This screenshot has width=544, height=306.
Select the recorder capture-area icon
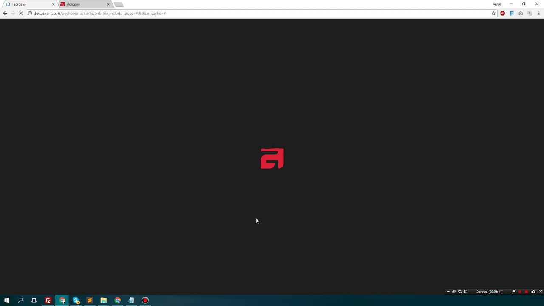pyautogui.click(x=466, y=292)
